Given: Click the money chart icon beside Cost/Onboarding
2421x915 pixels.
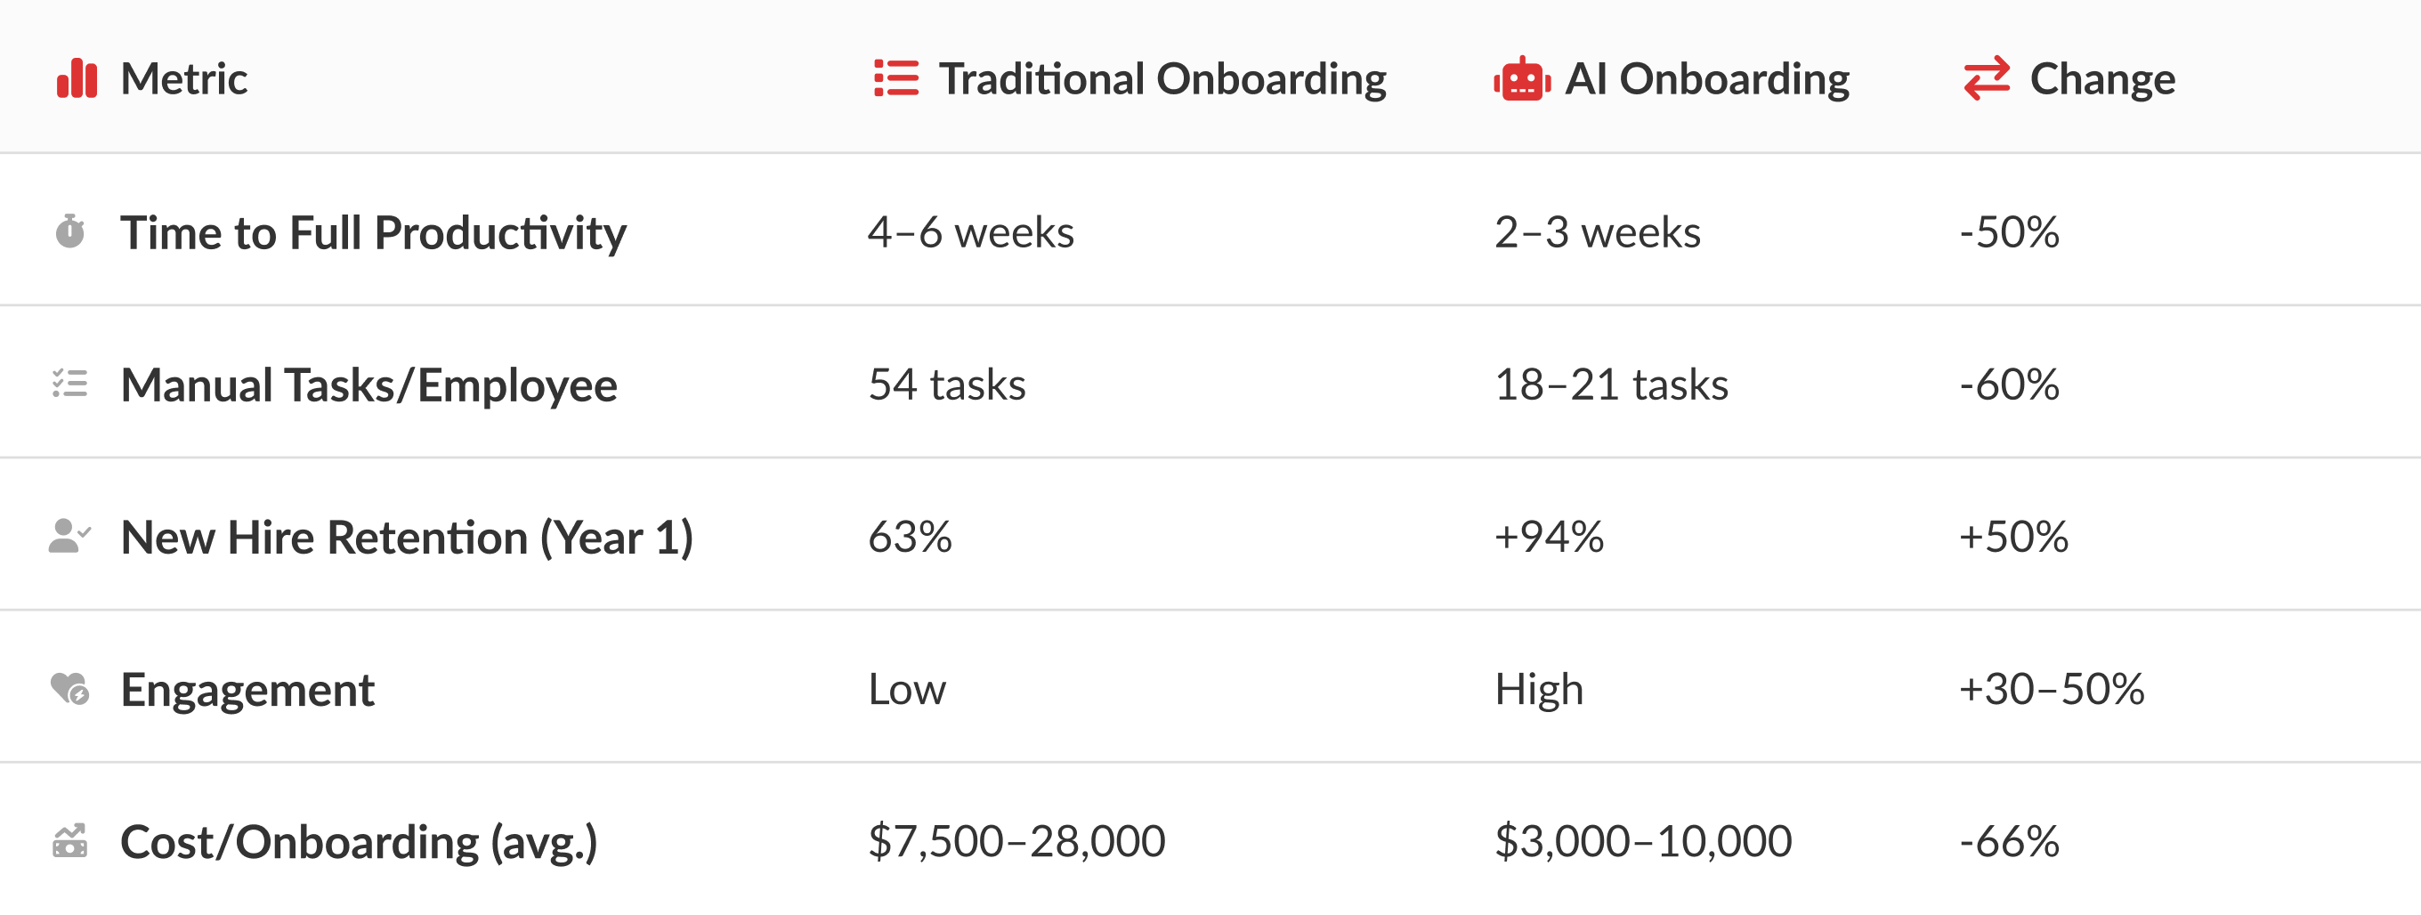Looking at the screenshot, I should 69,841.
